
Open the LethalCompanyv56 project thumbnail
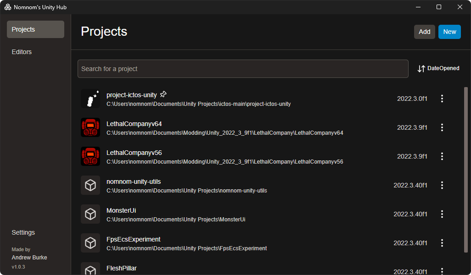click(x=90, y=156)
